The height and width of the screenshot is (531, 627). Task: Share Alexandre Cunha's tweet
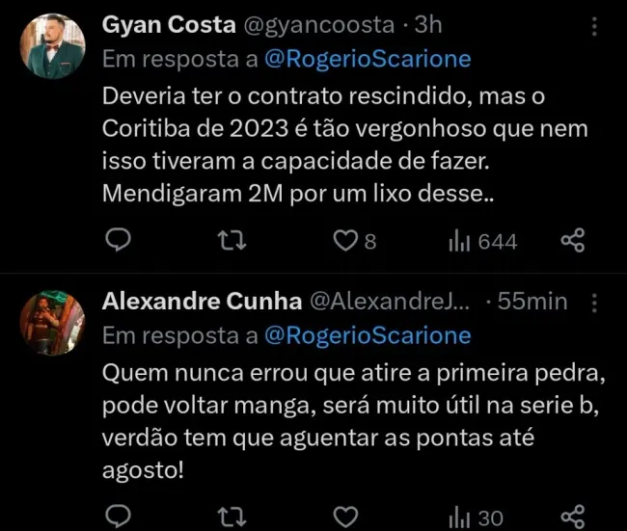coord(573,518)
